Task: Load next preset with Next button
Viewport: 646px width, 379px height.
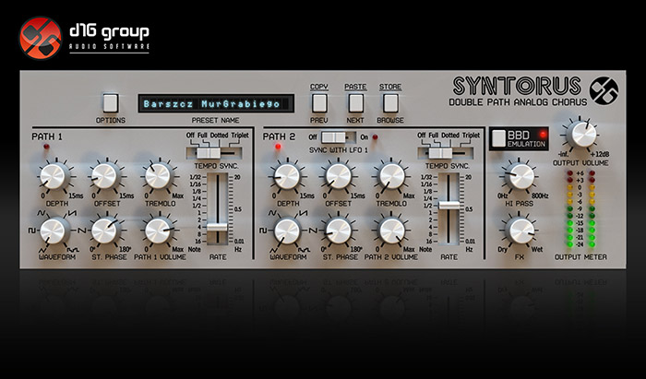Action: (x=355, y=103)
